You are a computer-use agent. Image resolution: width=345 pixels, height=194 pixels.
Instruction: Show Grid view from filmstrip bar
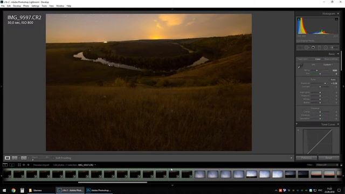[x=19, y=165]
